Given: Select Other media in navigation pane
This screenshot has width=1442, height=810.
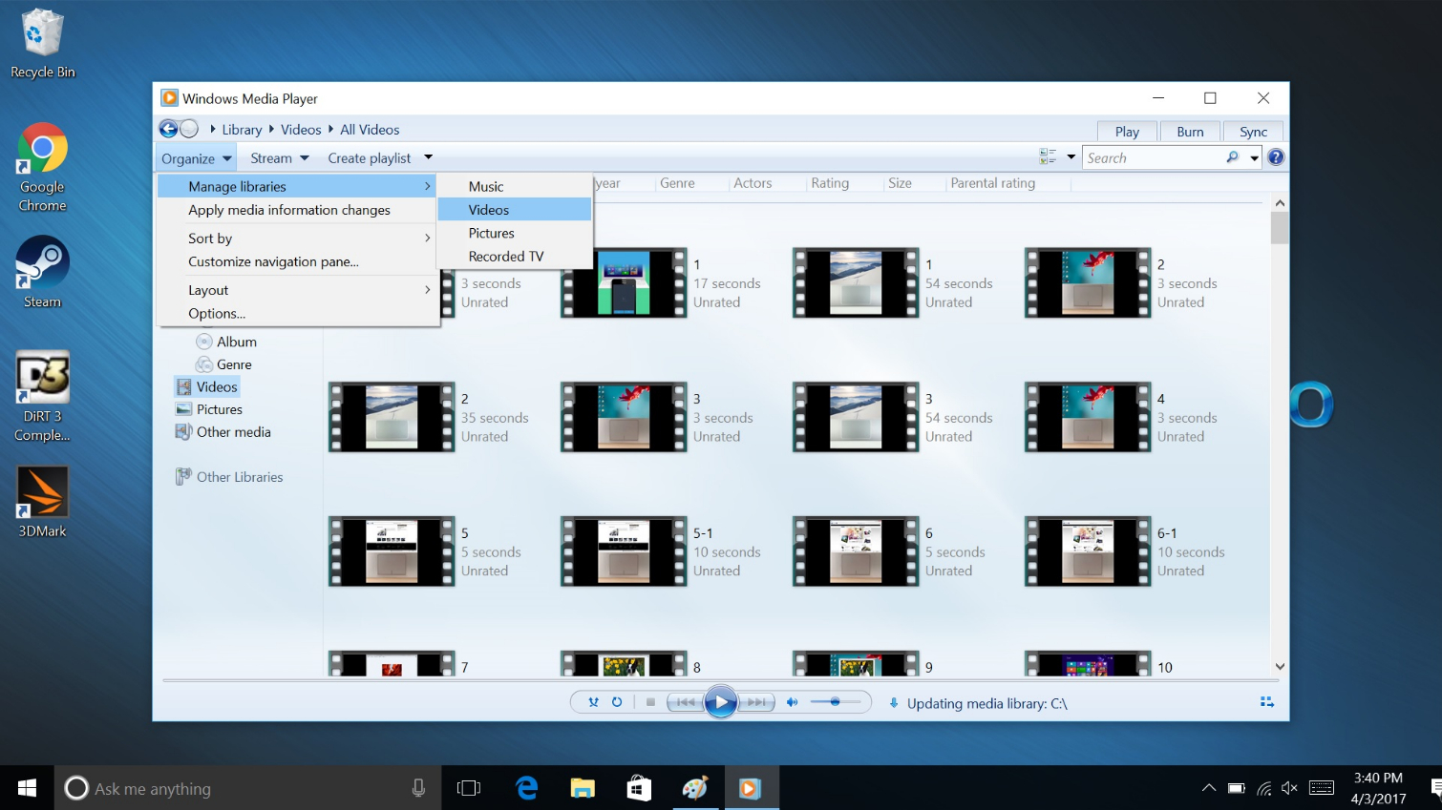Looking at the screenshot, I should (x=223, y=432).
